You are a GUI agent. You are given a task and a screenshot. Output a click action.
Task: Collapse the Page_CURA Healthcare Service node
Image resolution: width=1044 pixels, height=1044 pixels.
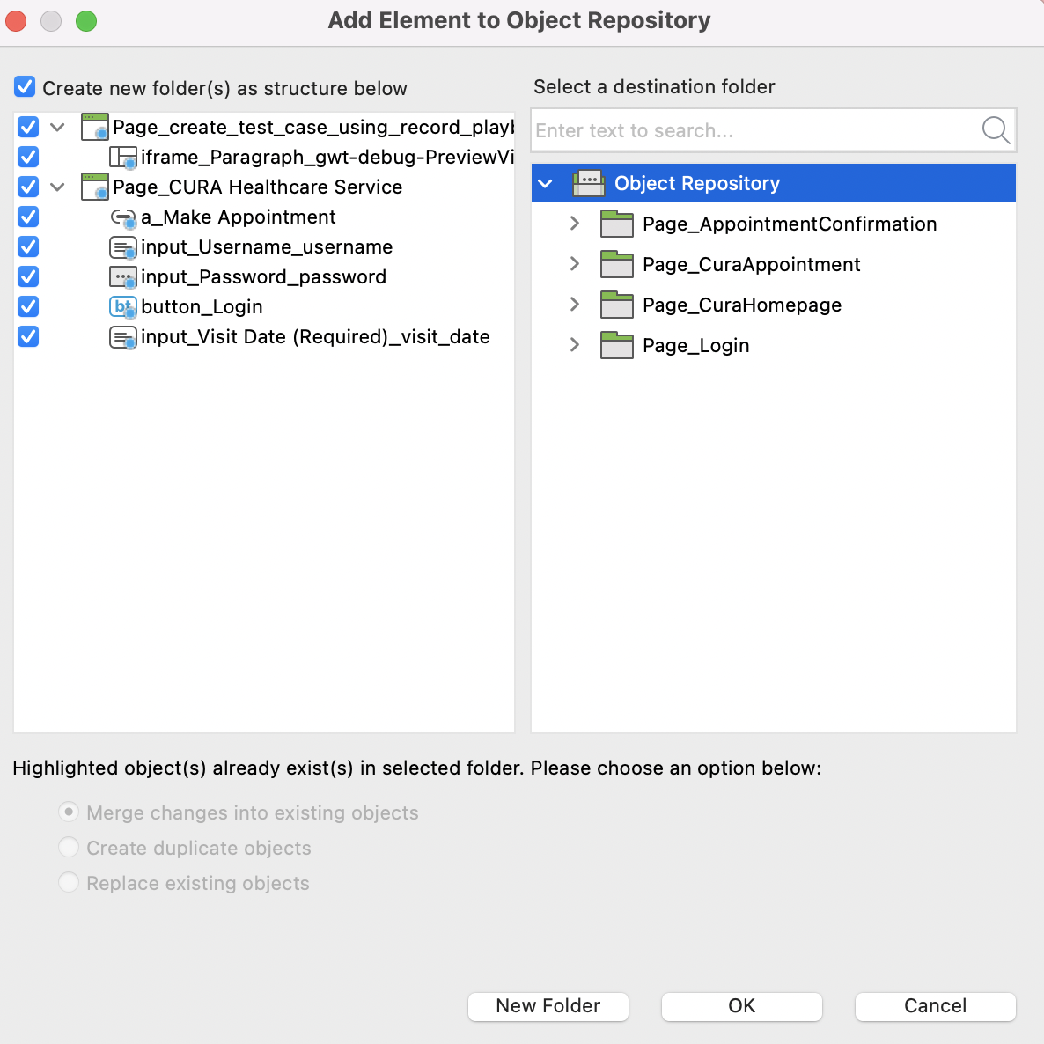(57, 187)
